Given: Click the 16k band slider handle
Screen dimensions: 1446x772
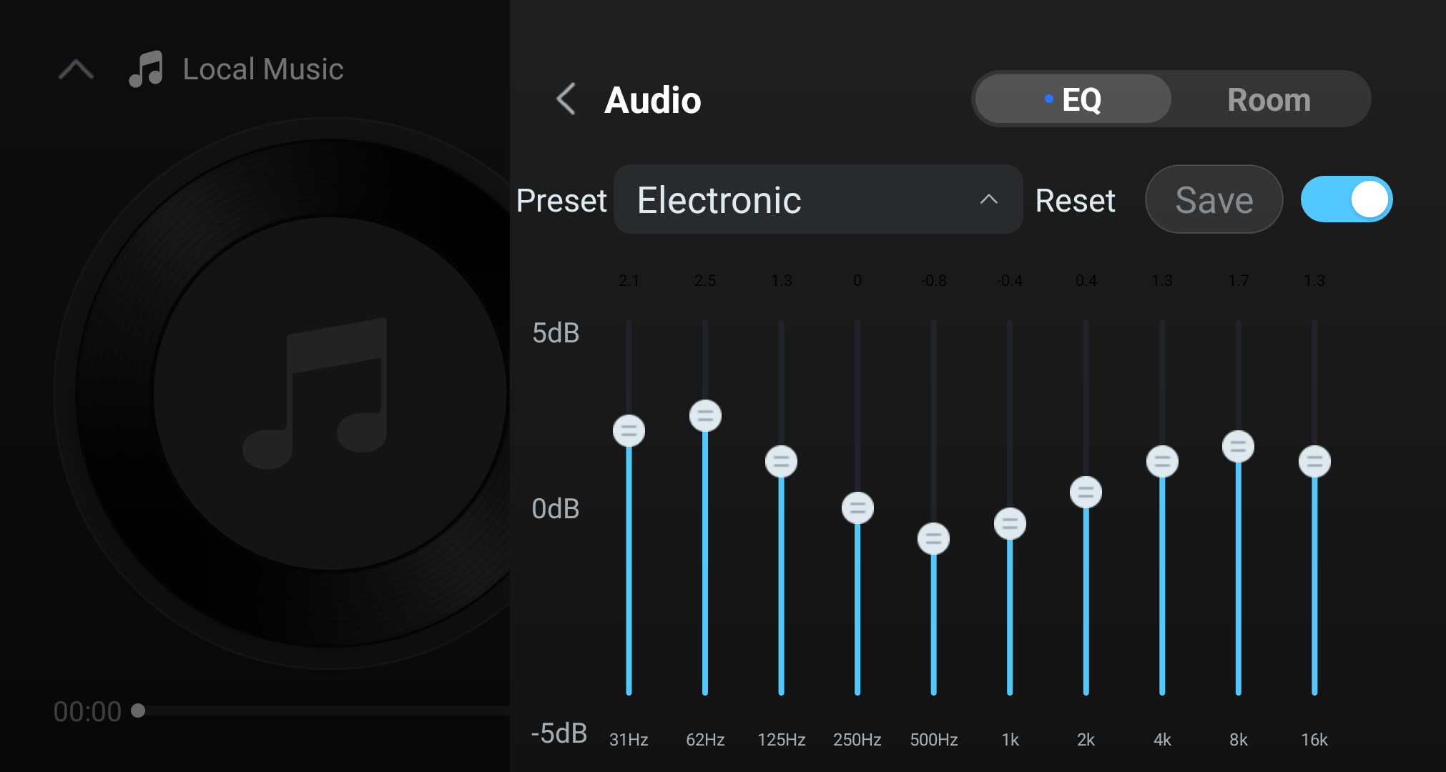Looking at the screenshot, I should click(x=1314, y=461).
